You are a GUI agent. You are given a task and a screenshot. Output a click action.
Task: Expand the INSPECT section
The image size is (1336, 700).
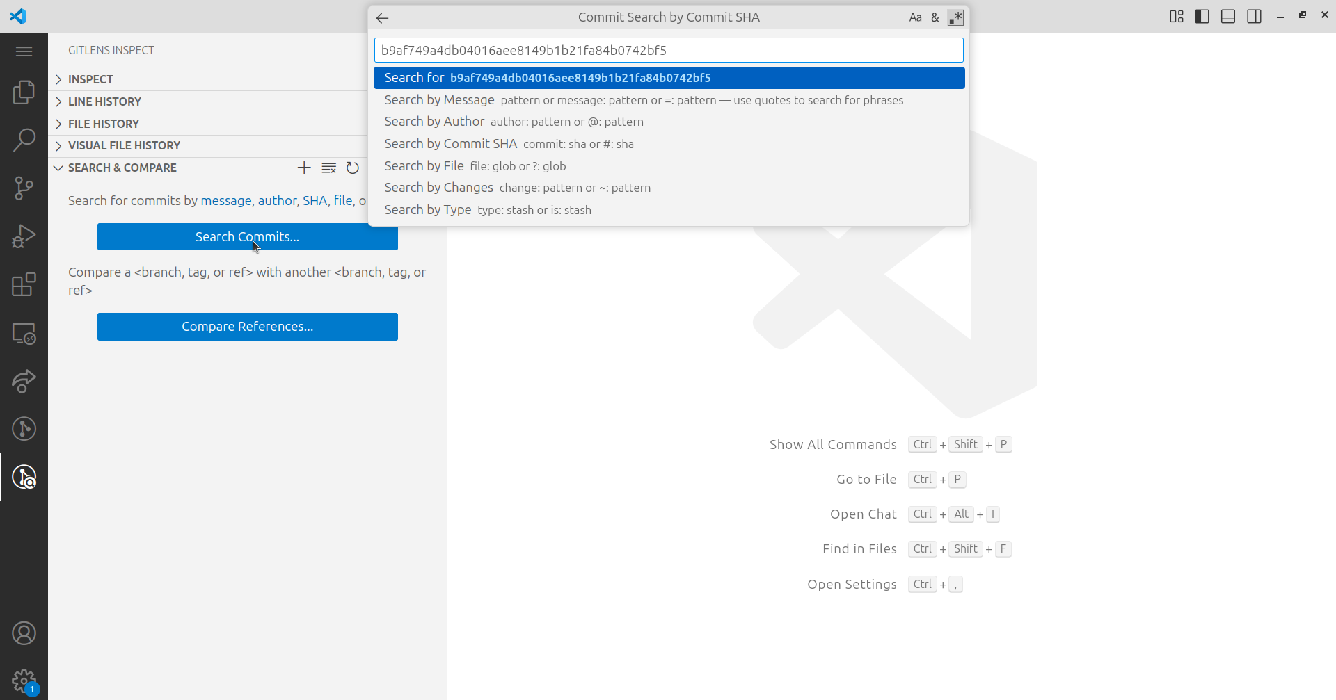click(90, 79)
